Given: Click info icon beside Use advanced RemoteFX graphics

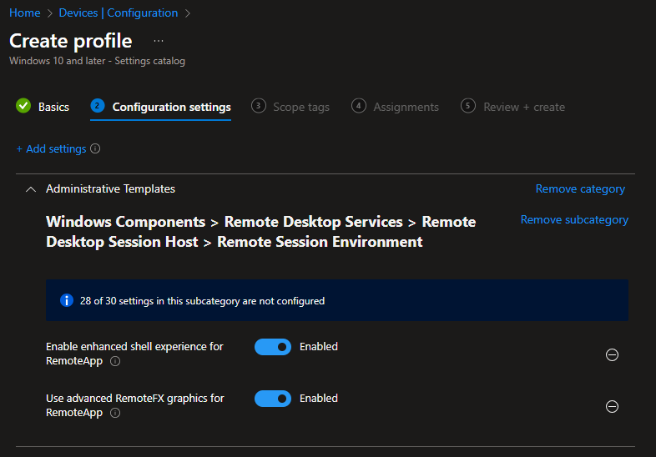Looking at the screenshot, I should pyautogui.click(x=115, y=414).
